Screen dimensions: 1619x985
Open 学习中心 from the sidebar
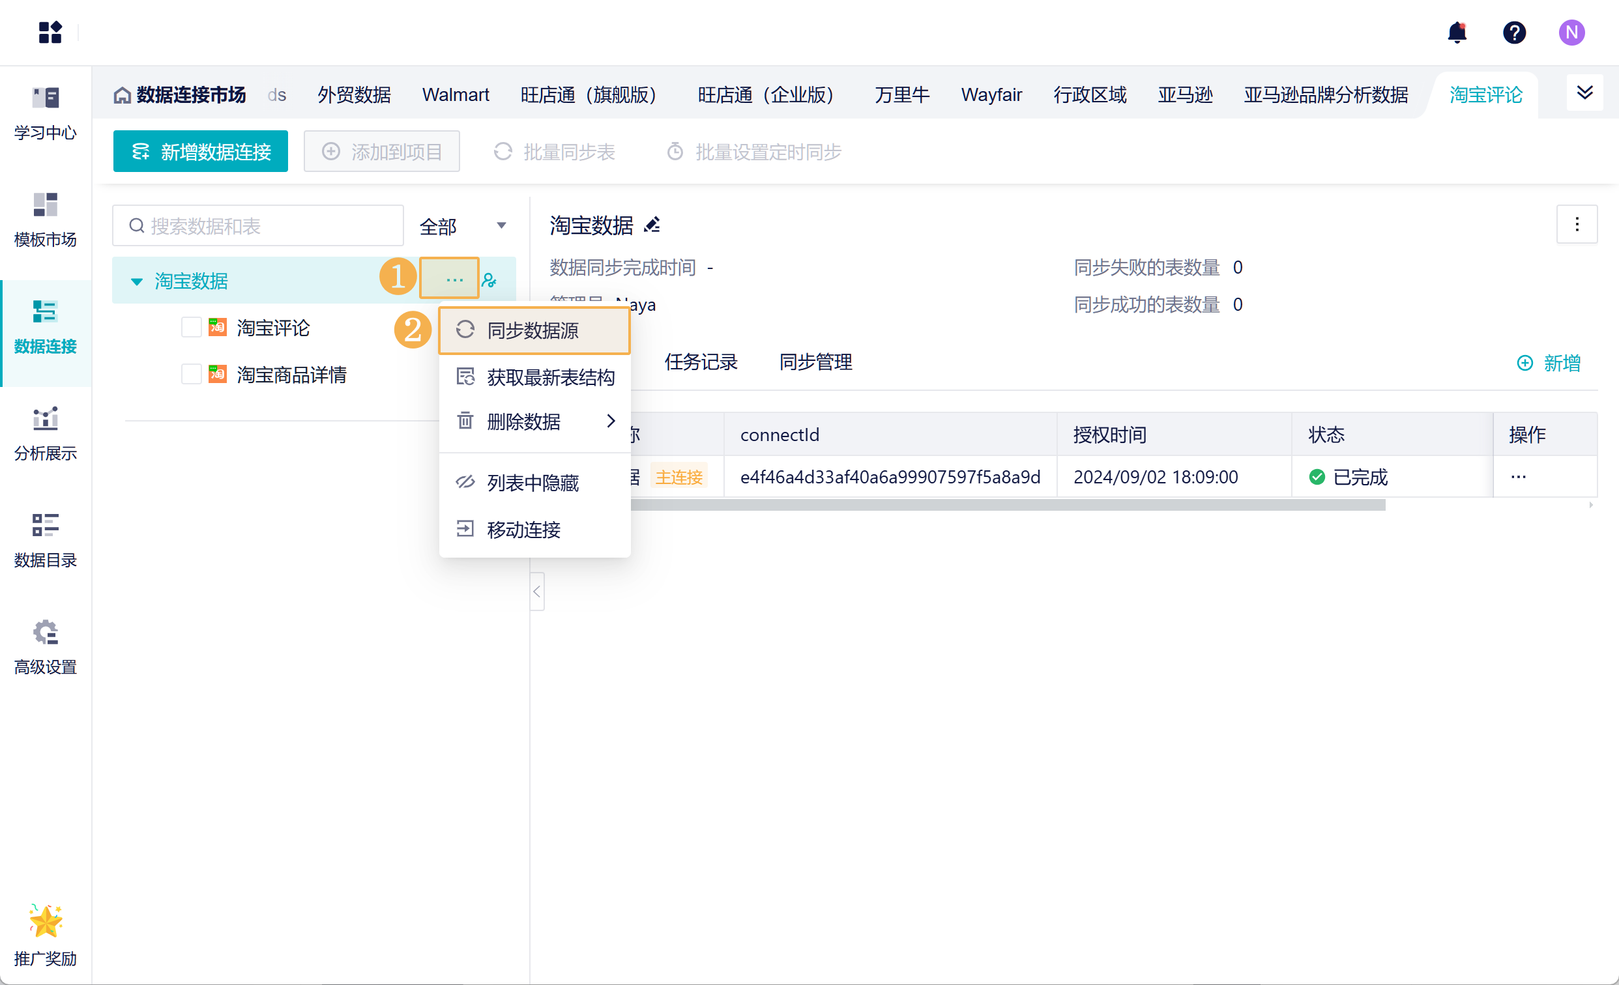coord(46,113)
